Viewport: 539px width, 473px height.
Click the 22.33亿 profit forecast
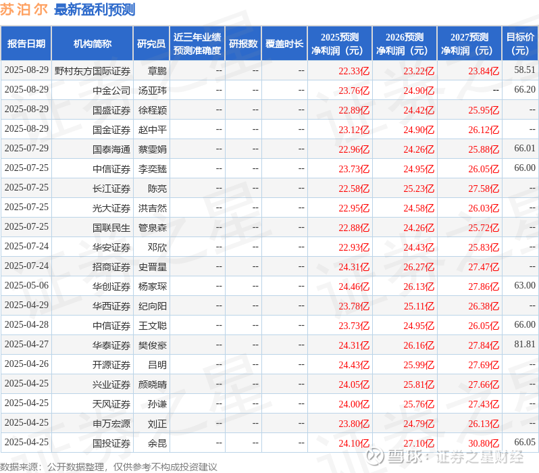(x=354, y=71)
